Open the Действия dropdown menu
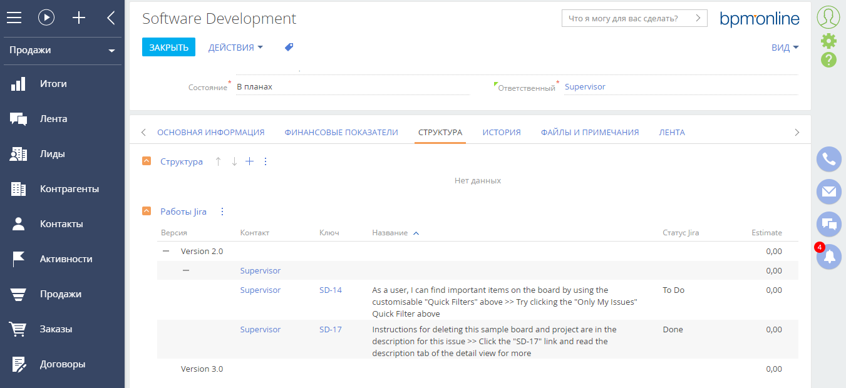846x388 pixels. click(x=235, y=47)
